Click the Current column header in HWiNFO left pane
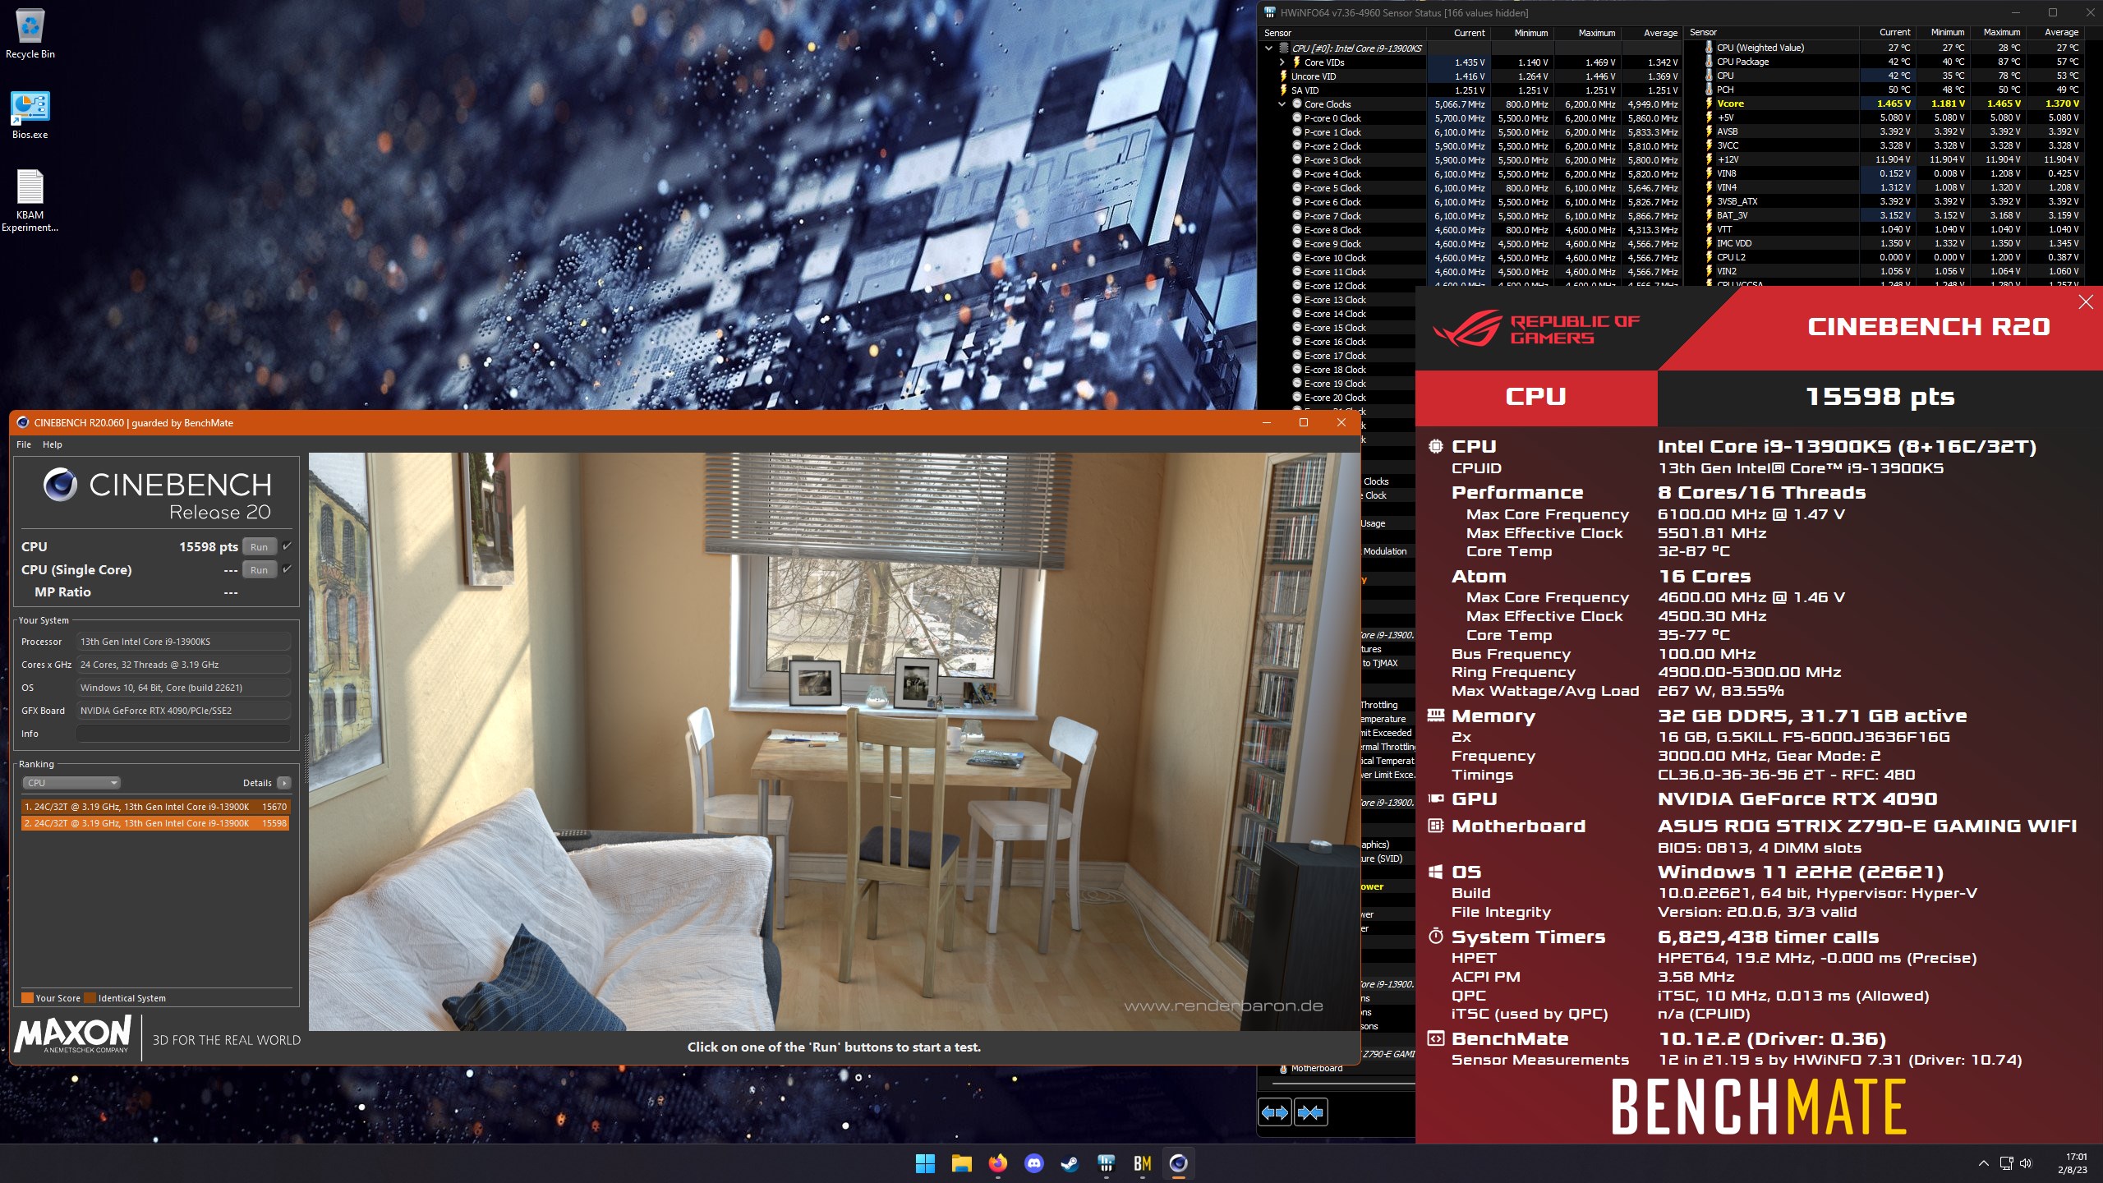 (1470, 33)
